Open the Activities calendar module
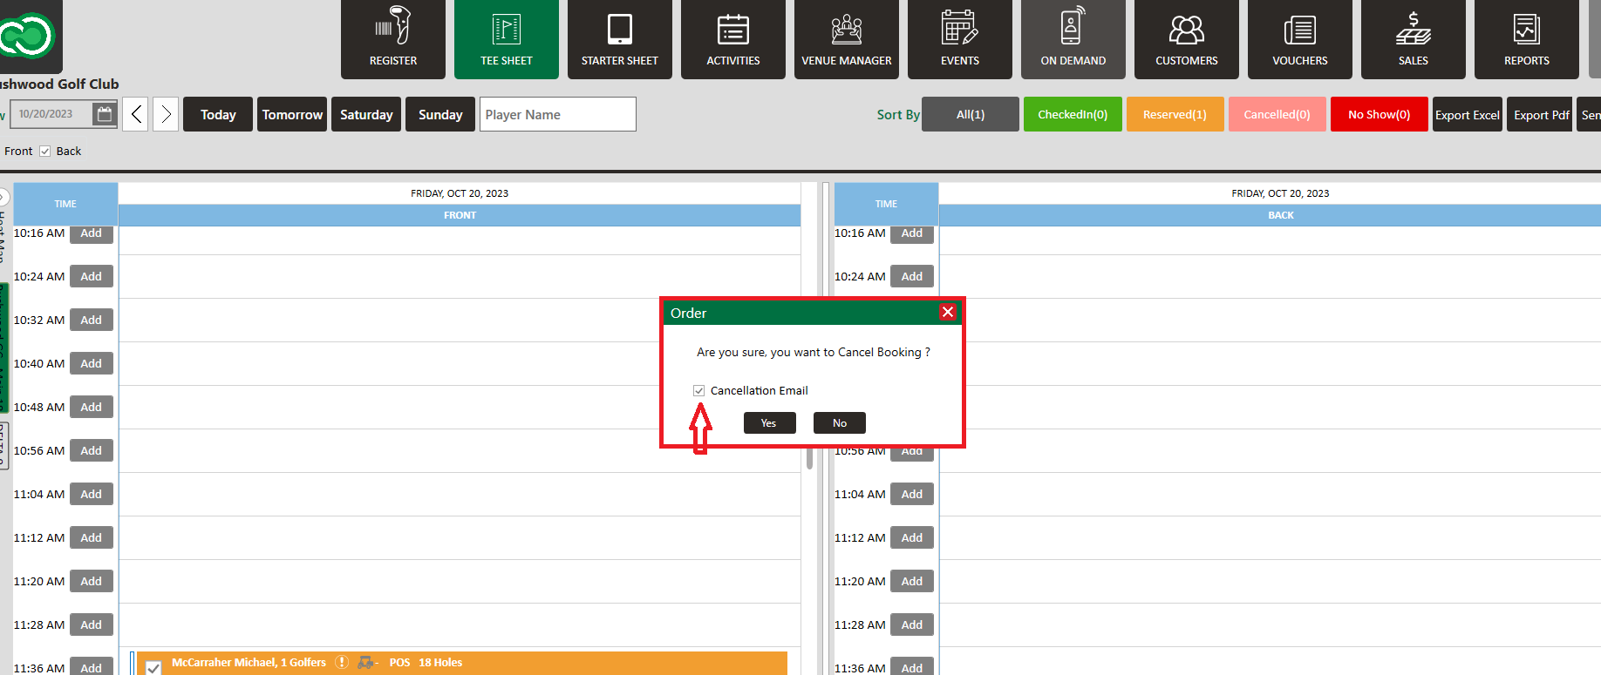The height and width of the screenshot is (675, 1601). point(733,39)
